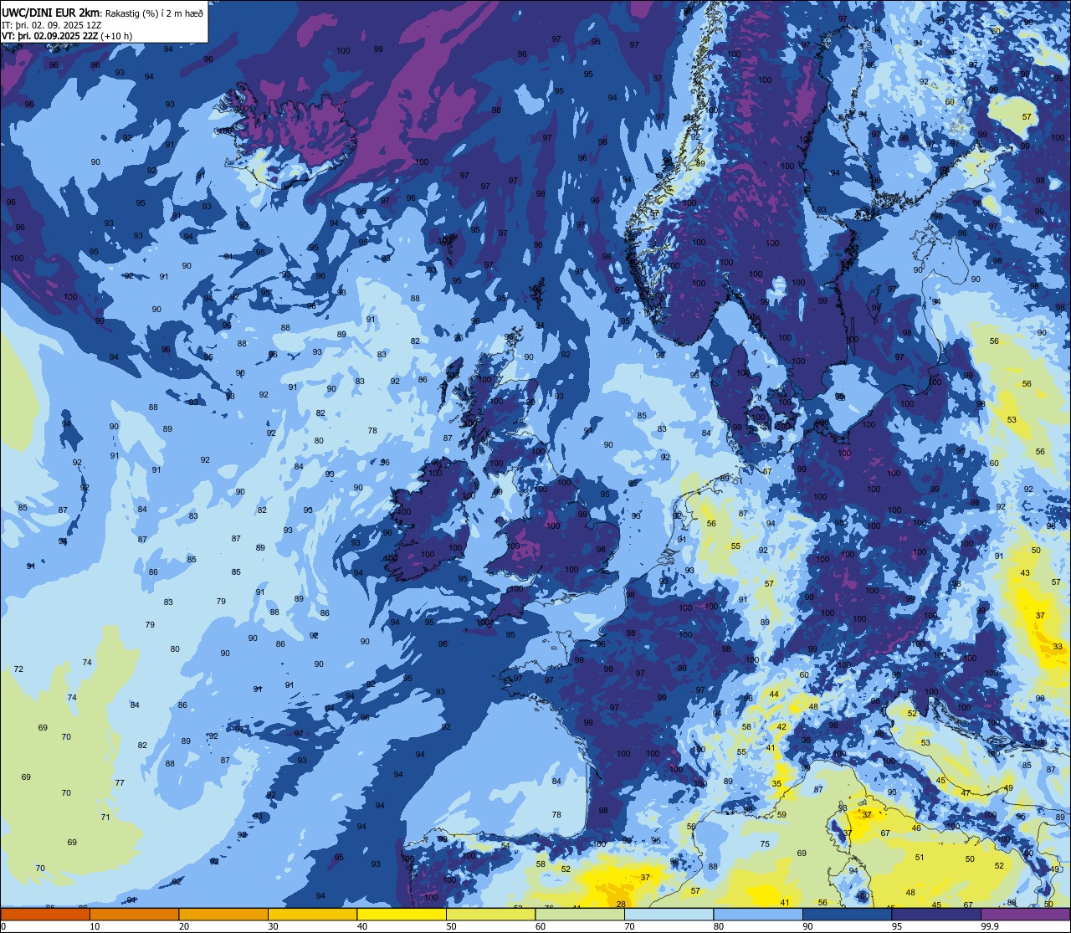Click the humidity value '43' on the map
The image size is (1071, 933).
pyautogui.click(x=1026, y=572)
